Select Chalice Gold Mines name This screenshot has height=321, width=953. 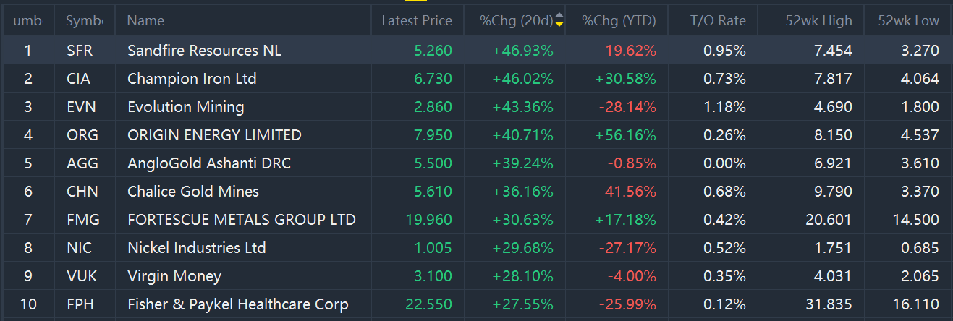click(x=193, y=192)
